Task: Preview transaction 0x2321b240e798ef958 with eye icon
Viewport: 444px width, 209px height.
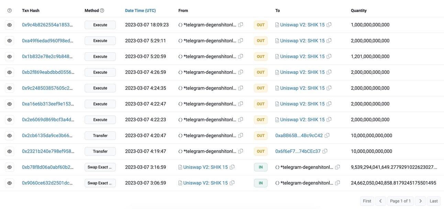Action: pos(10,151)
